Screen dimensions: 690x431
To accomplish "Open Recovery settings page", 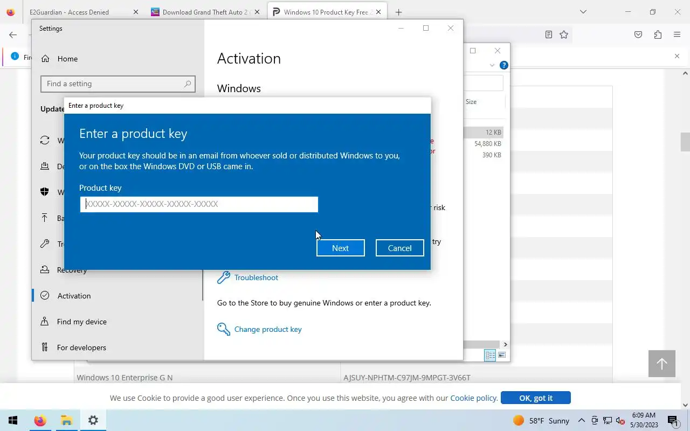I will (72, 270).
